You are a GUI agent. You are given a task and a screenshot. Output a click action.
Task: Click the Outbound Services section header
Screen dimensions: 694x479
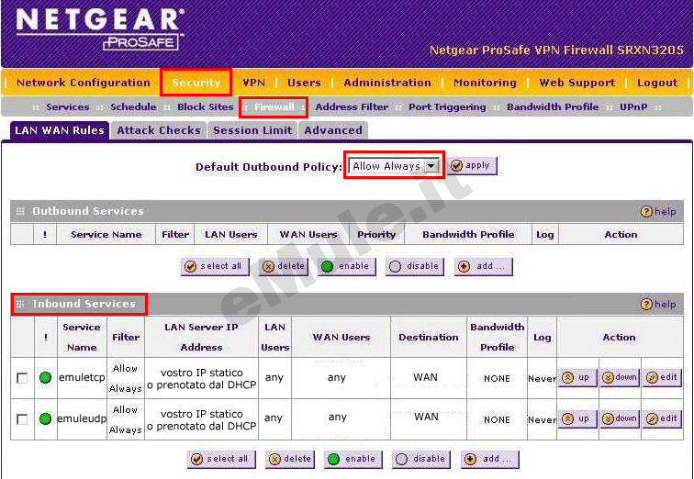[87, 211]
